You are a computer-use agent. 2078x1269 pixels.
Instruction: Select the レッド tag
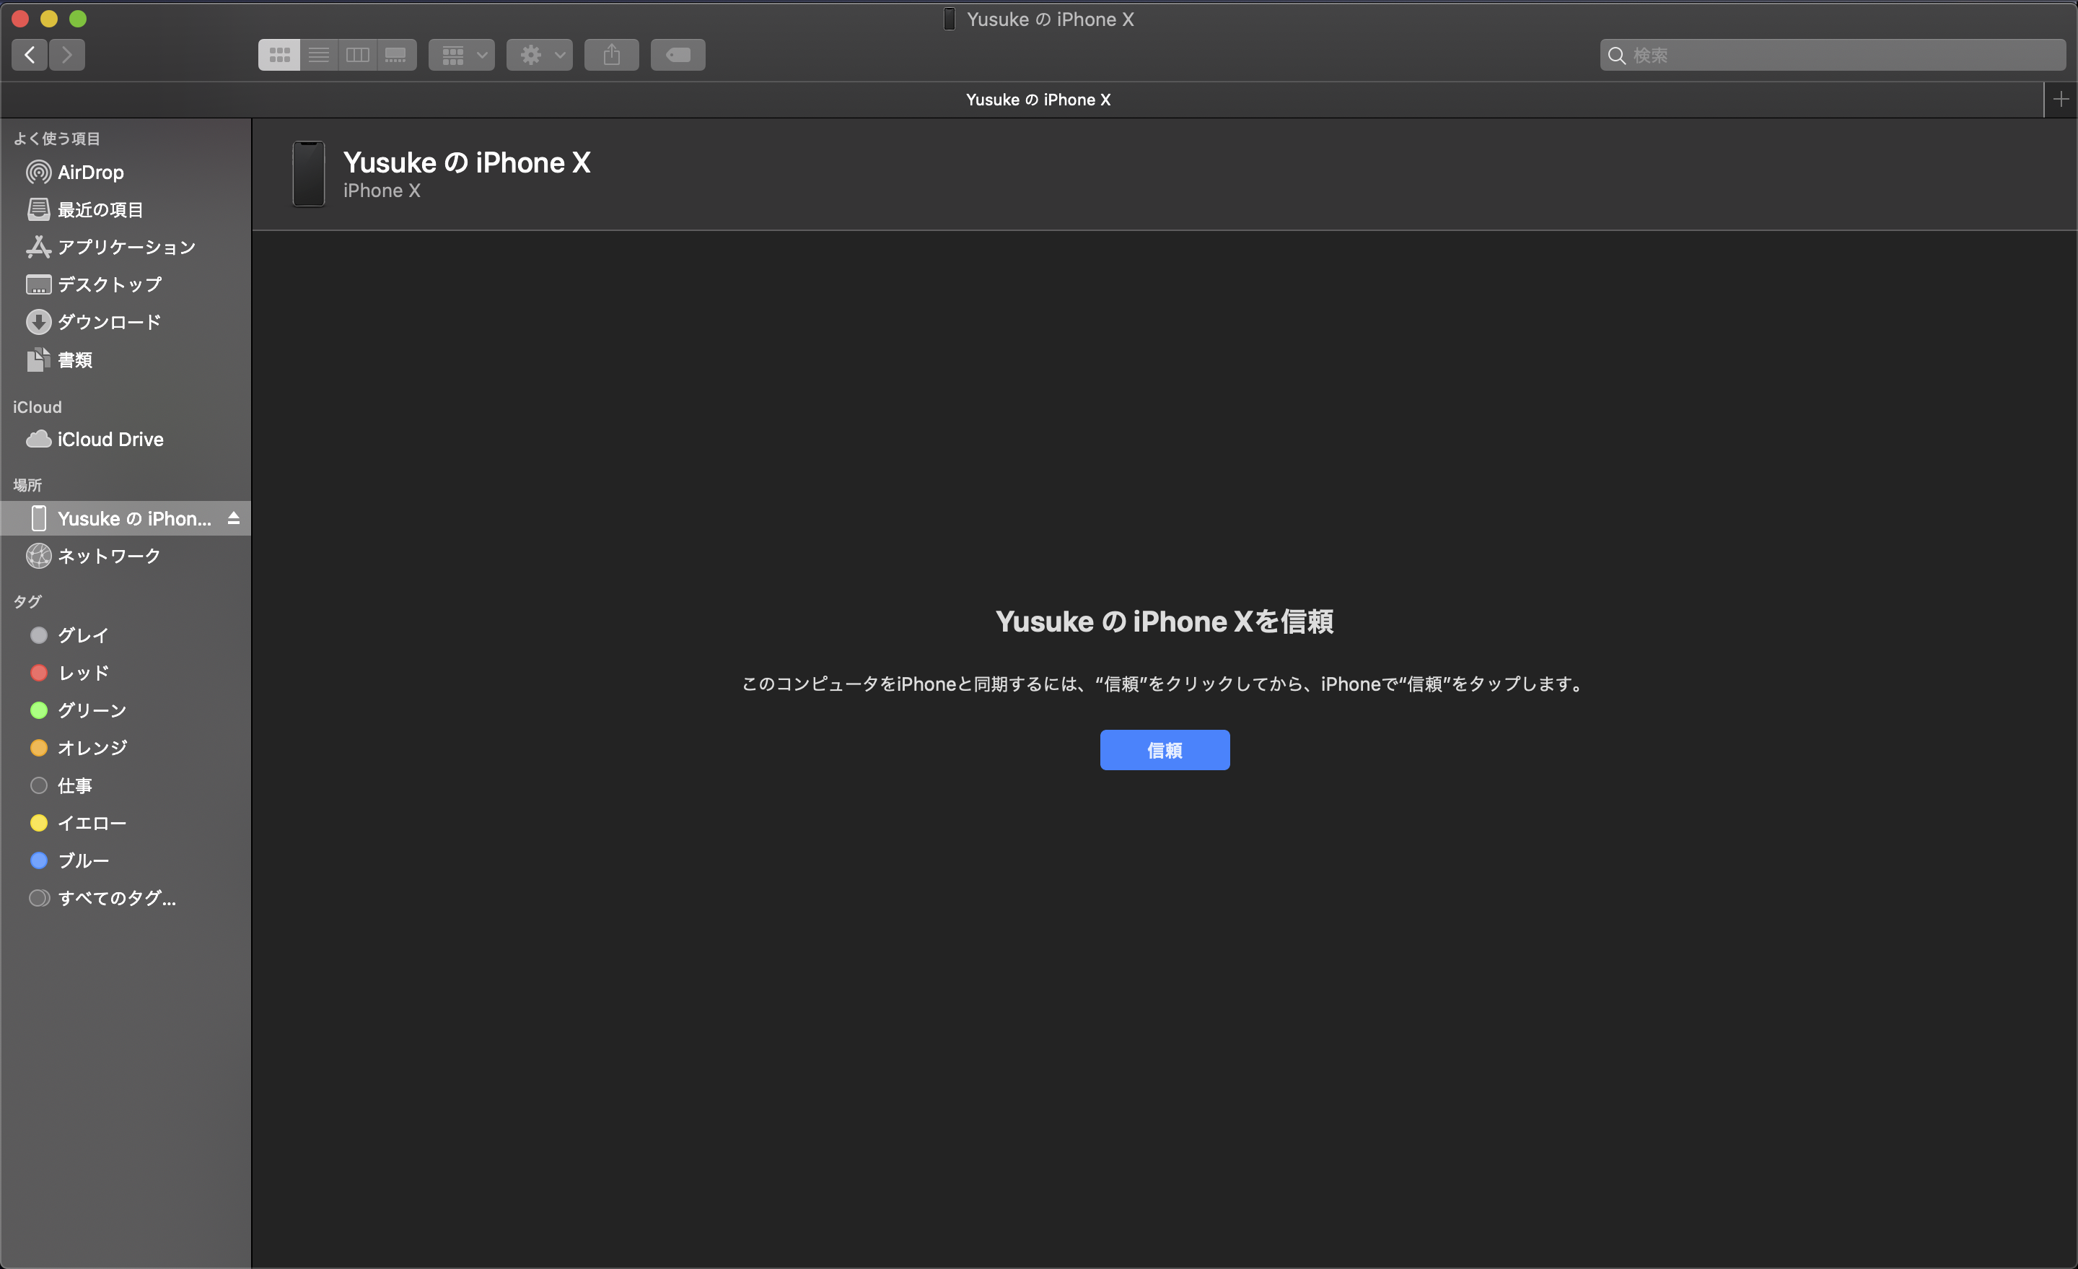(126, 673)
